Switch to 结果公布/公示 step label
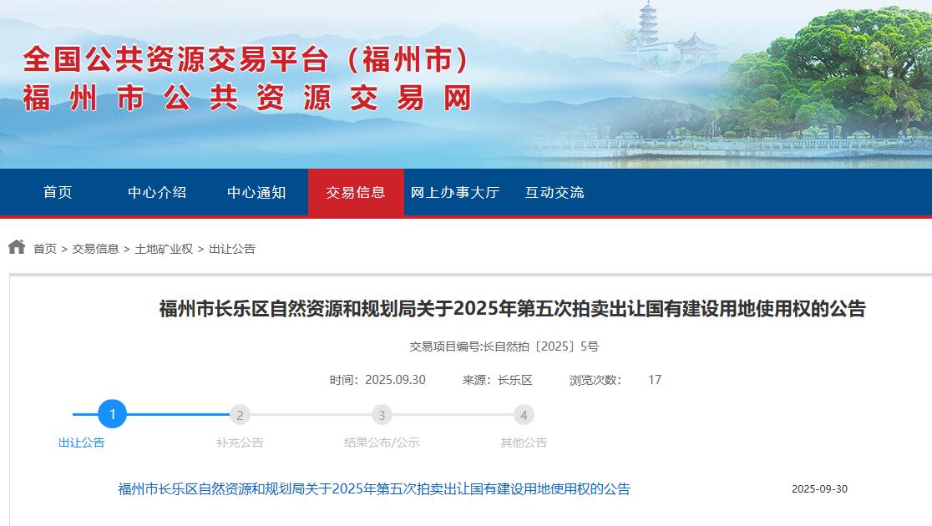Image resolution: width=932 pixels, height=526 pixels. (382, 443)
